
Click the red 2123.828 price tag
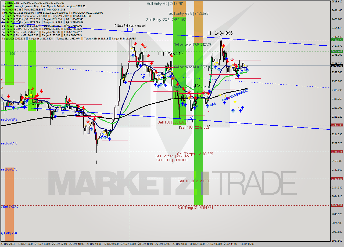coord(337,179)
